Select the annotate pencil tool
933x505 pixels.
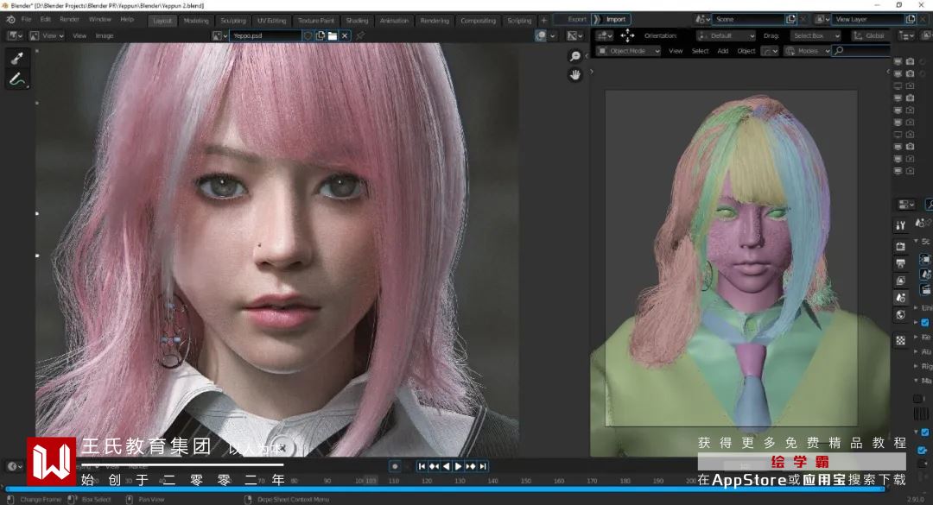[x=16, y=79]
